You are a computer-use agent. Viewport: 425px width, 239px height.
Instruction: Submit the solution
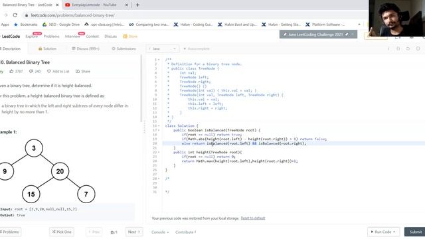click(415, 232)
